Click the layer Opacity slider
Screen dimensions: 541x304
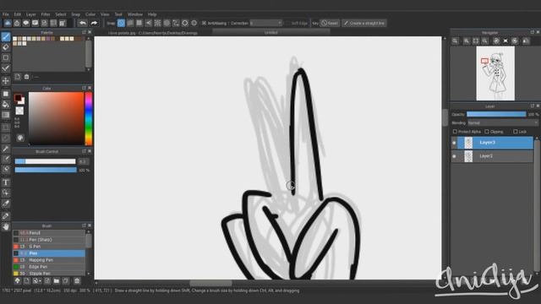496,114
